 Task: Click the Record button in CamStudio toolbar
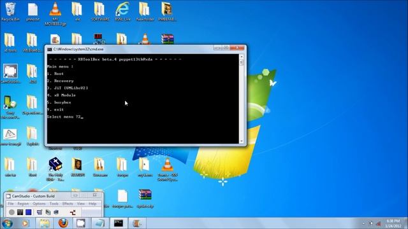point(11,212)
